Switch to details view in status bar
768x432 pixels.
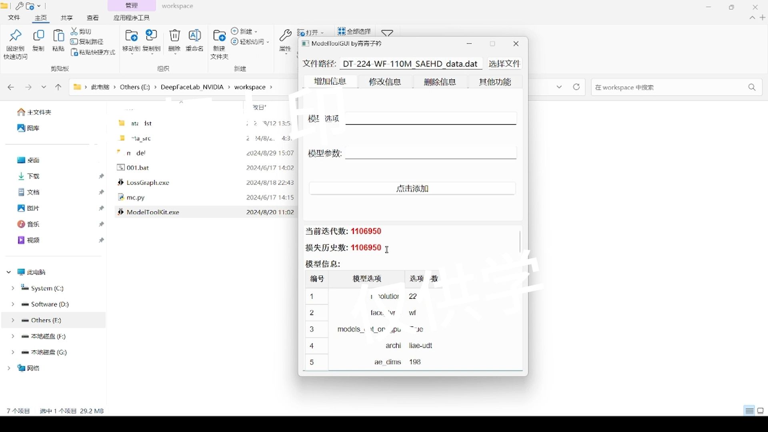click(749, 411)
